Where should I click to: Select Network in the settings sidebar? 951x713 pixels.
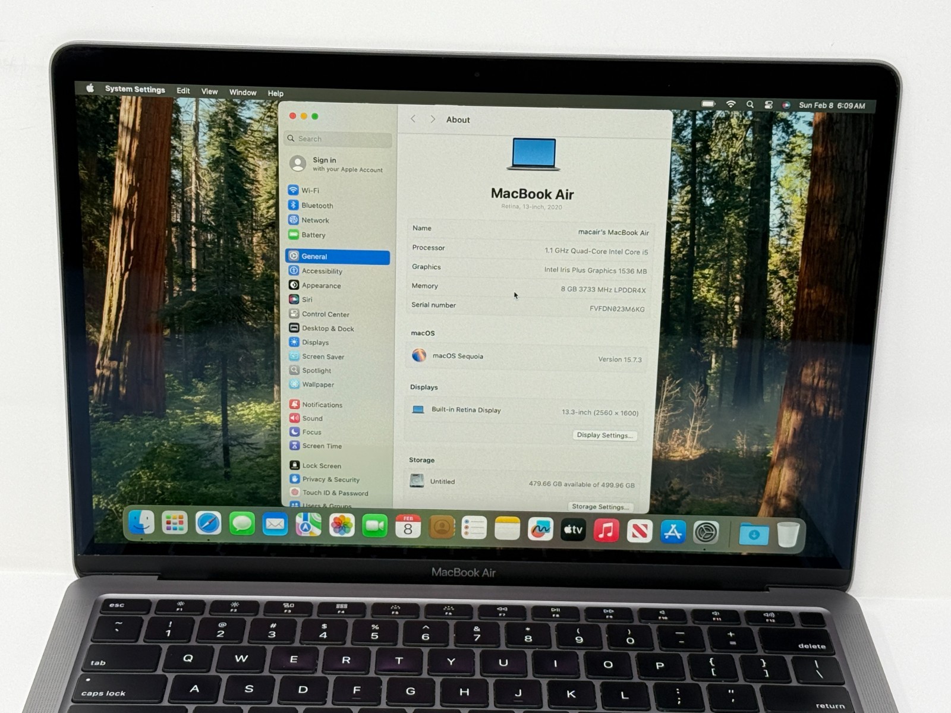[338, 220]
